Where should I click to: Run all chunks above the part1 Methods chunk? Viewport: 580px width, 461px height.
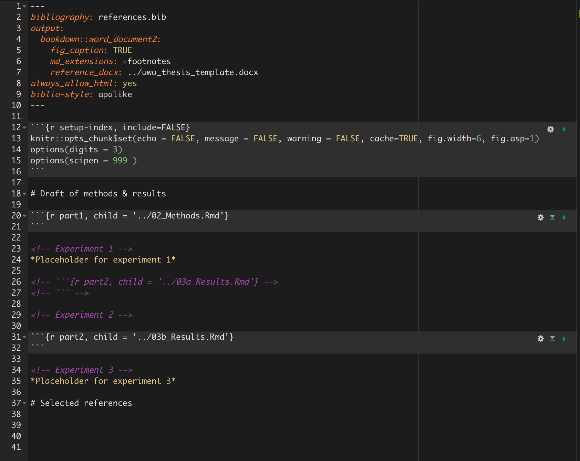tap(552, 217)
